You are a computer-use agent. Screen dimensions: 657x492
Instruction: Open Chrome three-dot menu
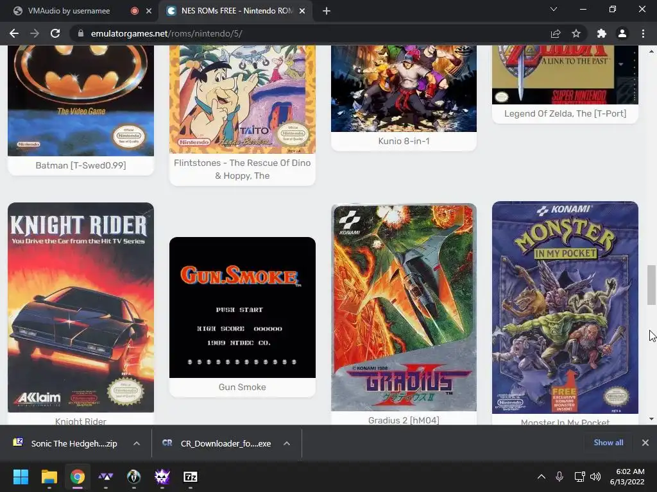point(643,33)
